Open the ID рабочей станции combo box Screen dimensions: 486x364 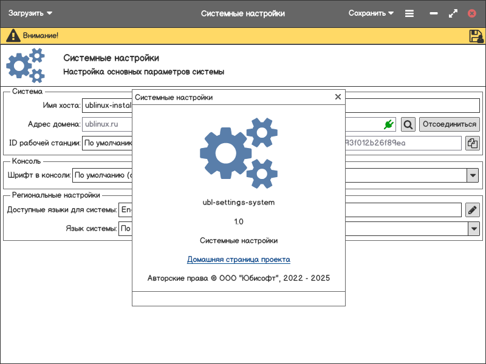coord(107,143)
